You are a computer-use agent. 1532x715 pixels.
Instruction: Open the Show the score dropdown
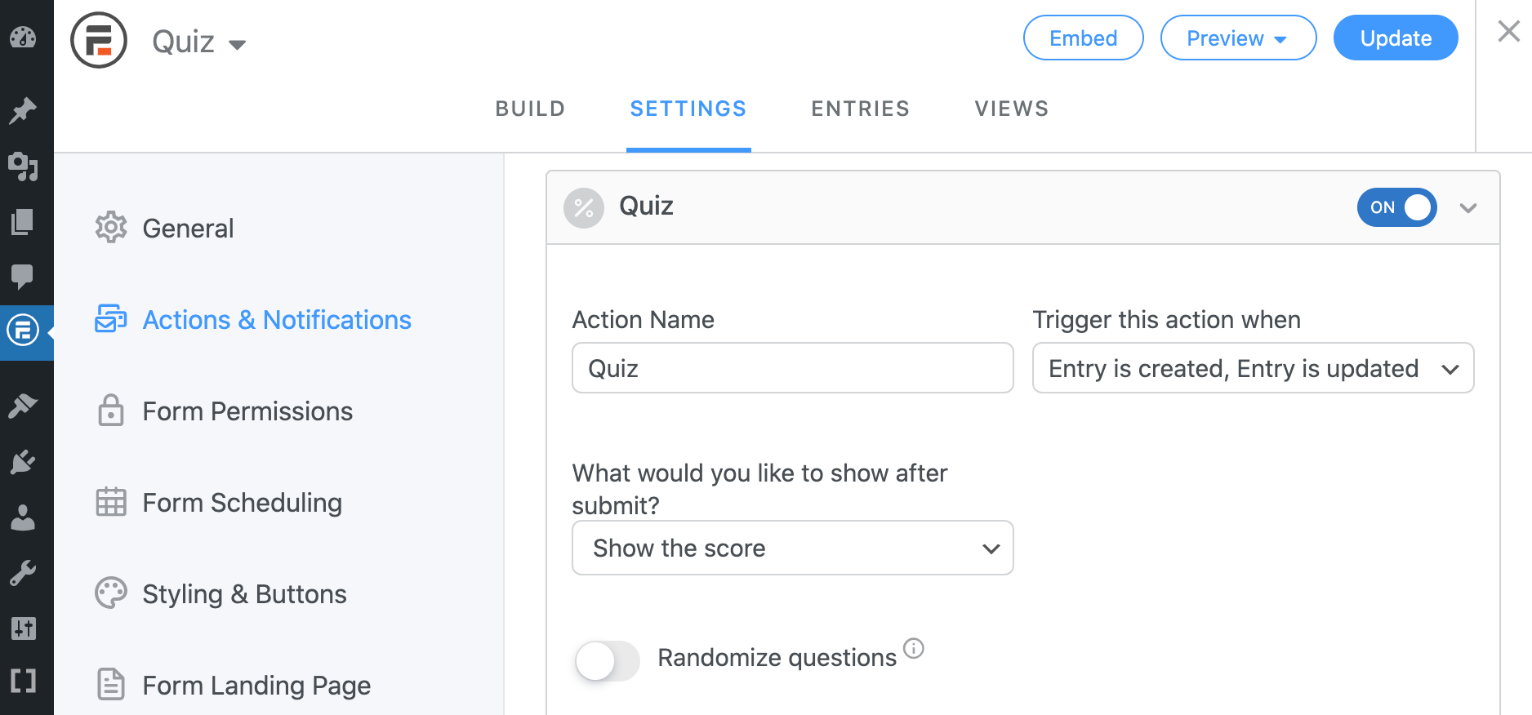point(791,548)
